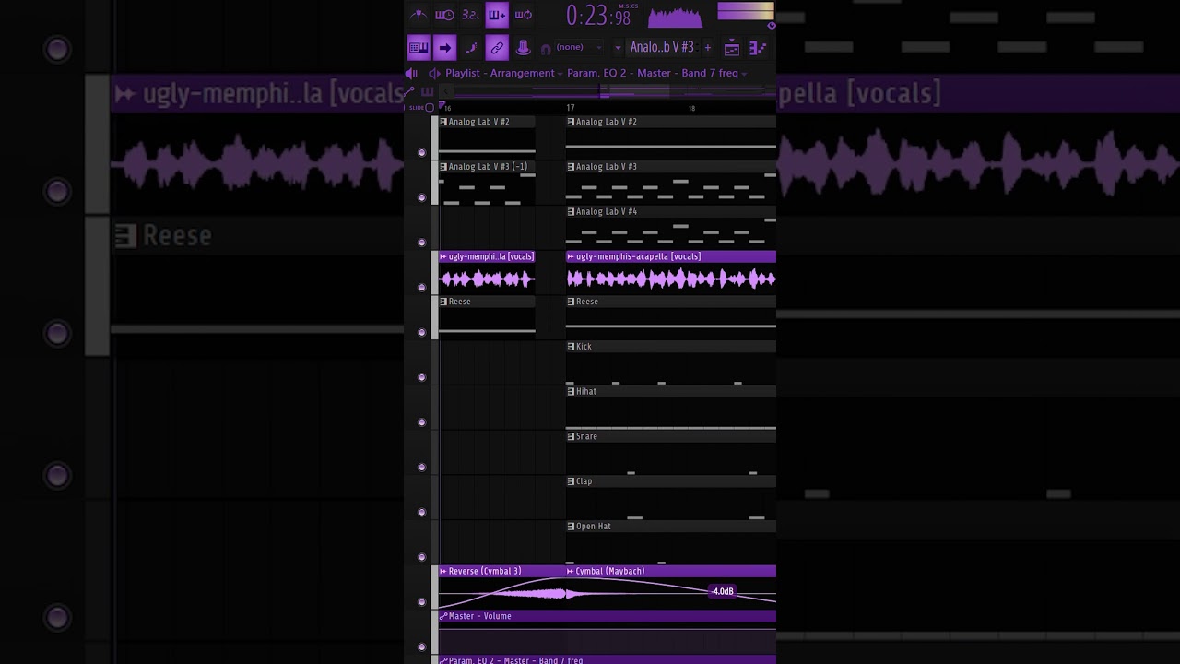Toggle note/clip grouping chain icon

(497, 48)
